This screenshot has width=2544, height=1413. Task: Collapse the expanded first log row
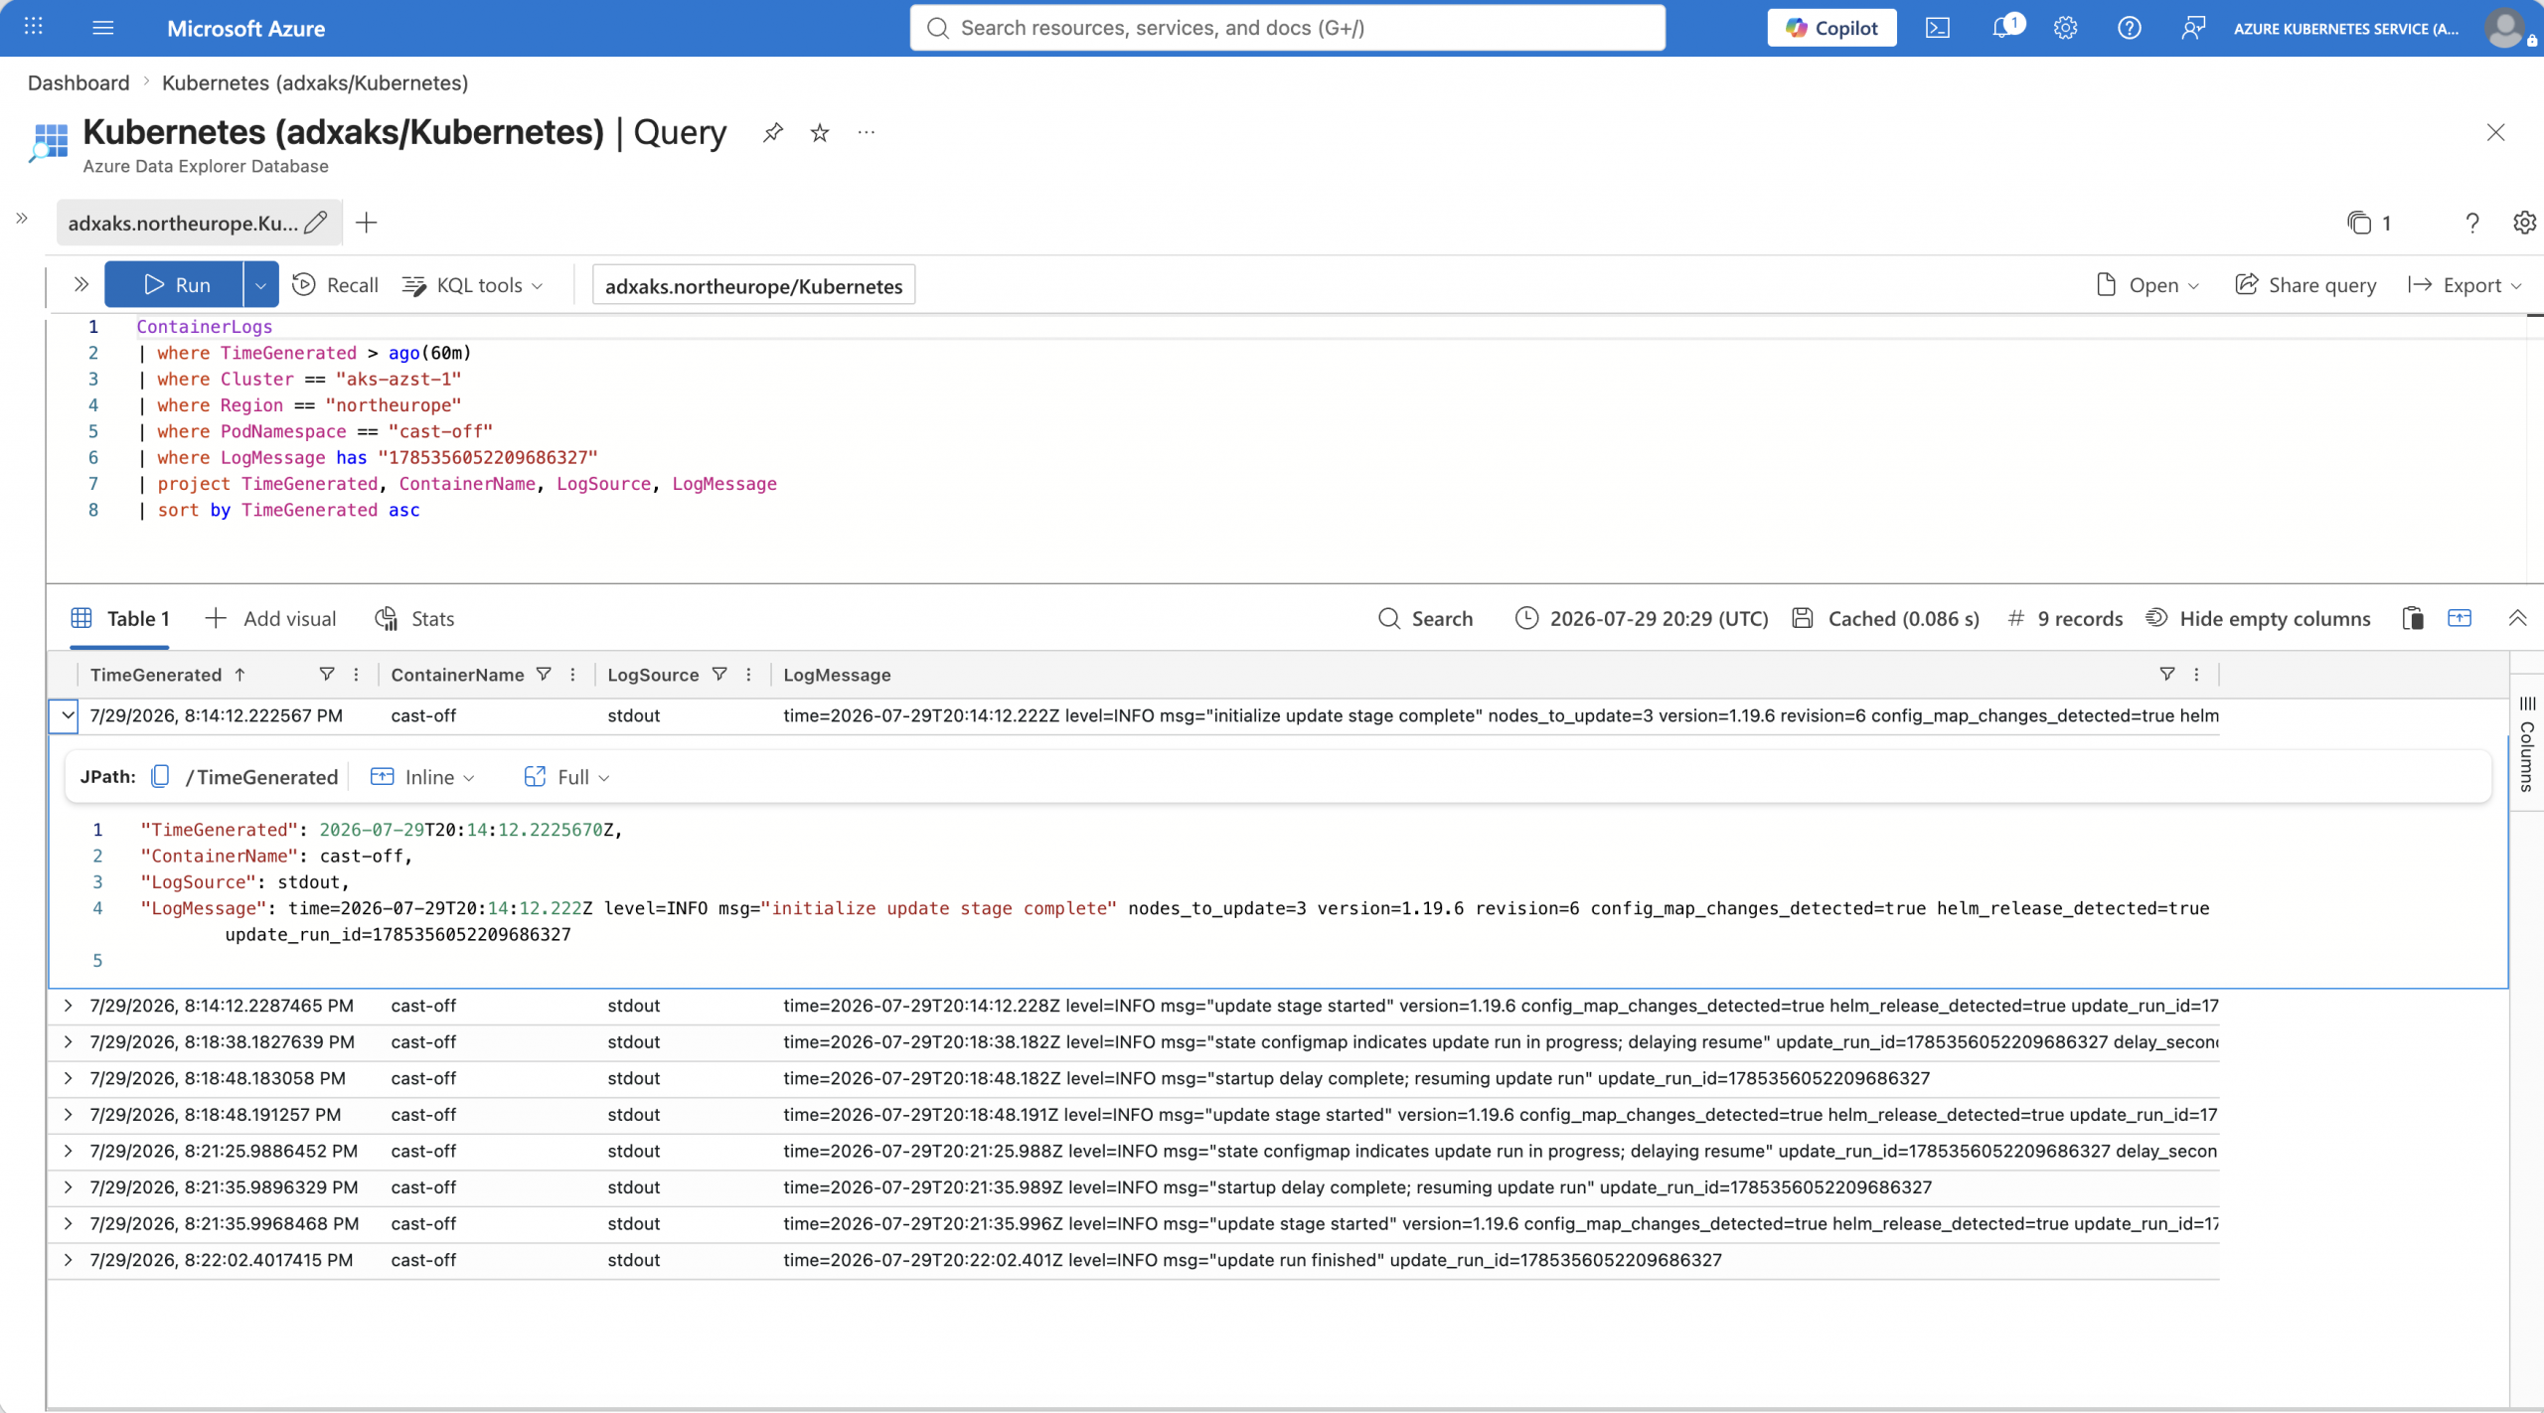point(67,714)
